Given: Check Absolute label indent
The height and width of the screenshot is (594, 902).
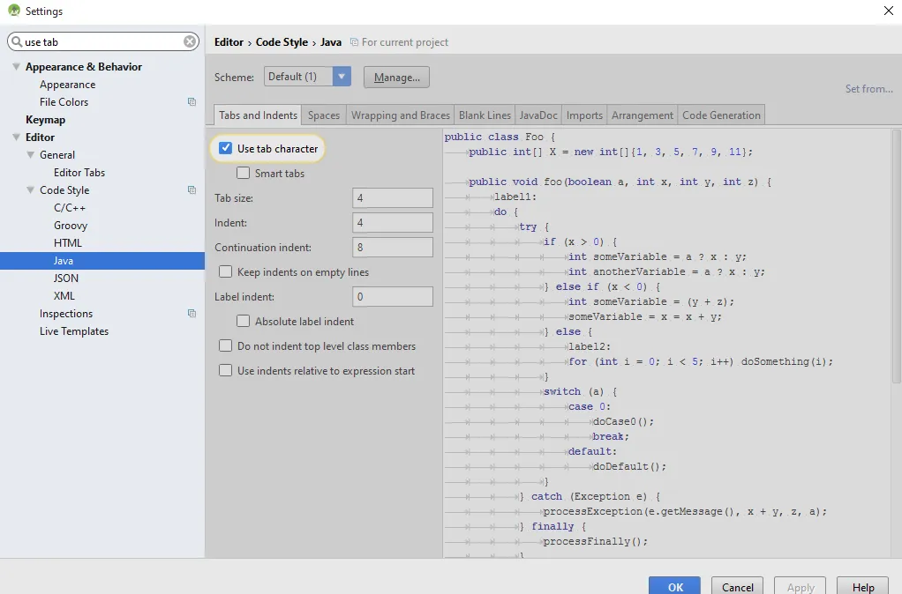Looking at the screenshot, I should (x=244, y=321).
